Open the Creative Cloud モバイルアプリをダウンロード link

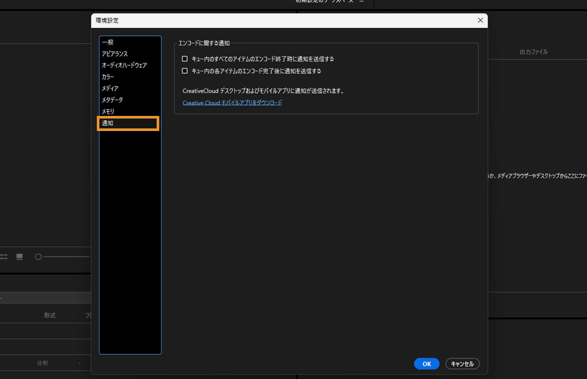point(232,103)
